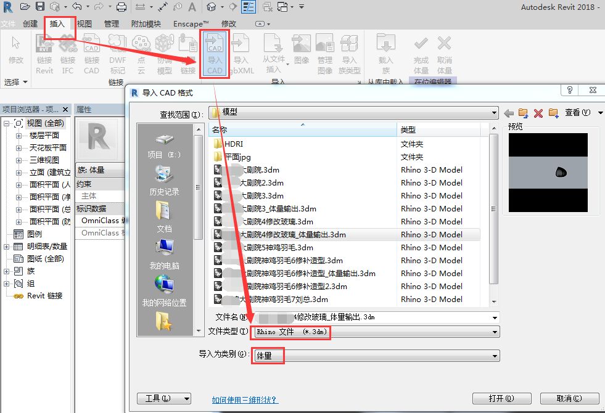Click the 点云 point cloud icon

(141, 54)
